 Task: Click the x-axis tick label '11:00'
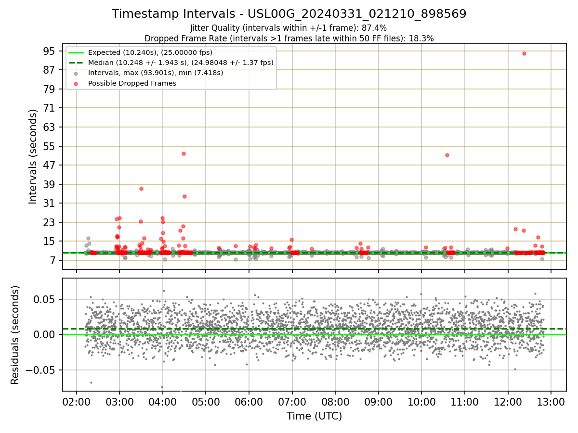coord(465,403)
